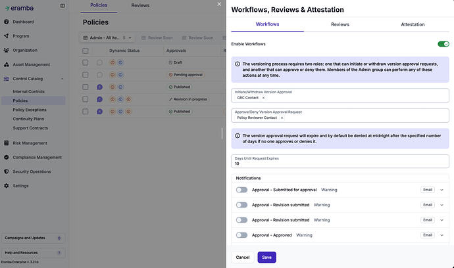
Task: Open Continuity Plans in the sidebar
Action: coord(28,119)
